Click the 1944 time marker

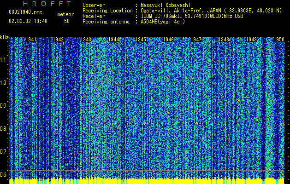coord(113,40)
